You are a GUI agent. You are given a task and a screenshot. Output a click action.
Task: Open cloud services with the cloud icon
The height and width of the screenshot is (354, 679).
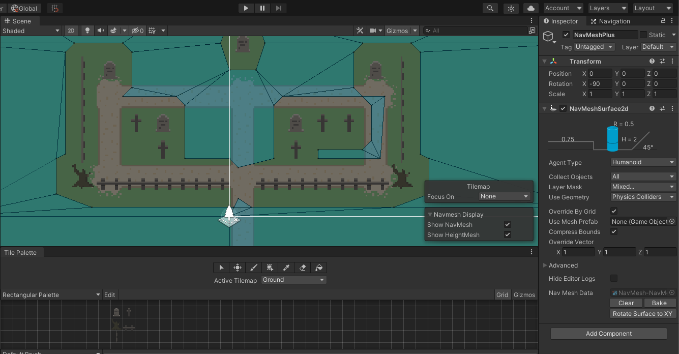tap(530, 8)
